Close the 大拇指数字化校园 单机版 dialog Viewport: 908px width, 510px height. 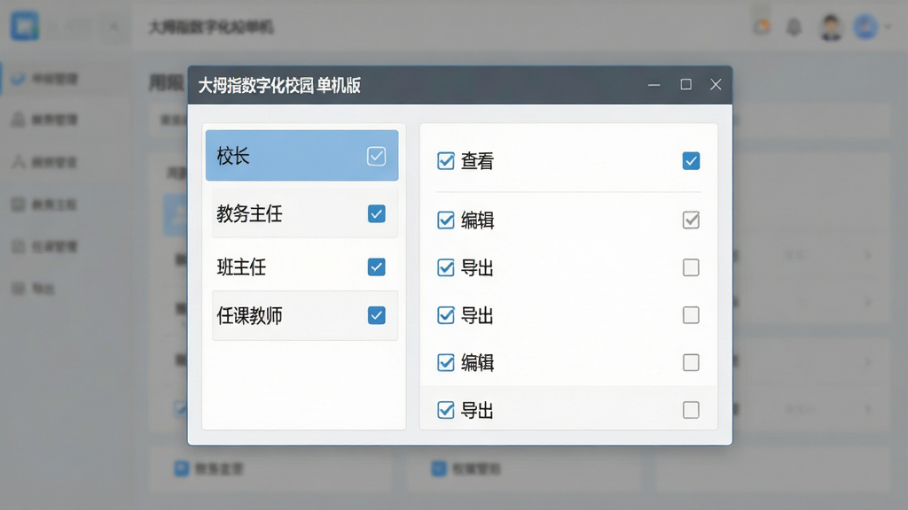coord(716,84)
